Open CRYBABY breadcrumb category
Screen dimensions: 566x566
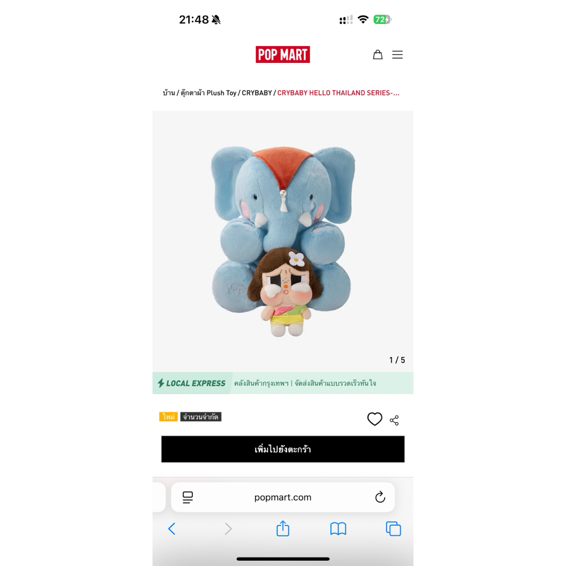(257, 93)
